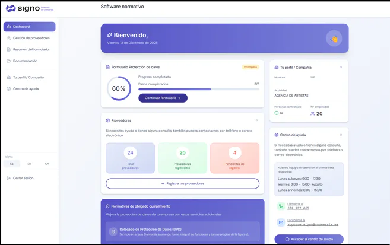This screenshot has height=245, width=390.
Task: Go to Resumen del formulario
Action: pyautogui.click(x=29, y=49)
